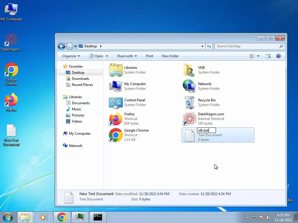Open Action Center flag tray icon
298x223 pixels.
point(262,217)
